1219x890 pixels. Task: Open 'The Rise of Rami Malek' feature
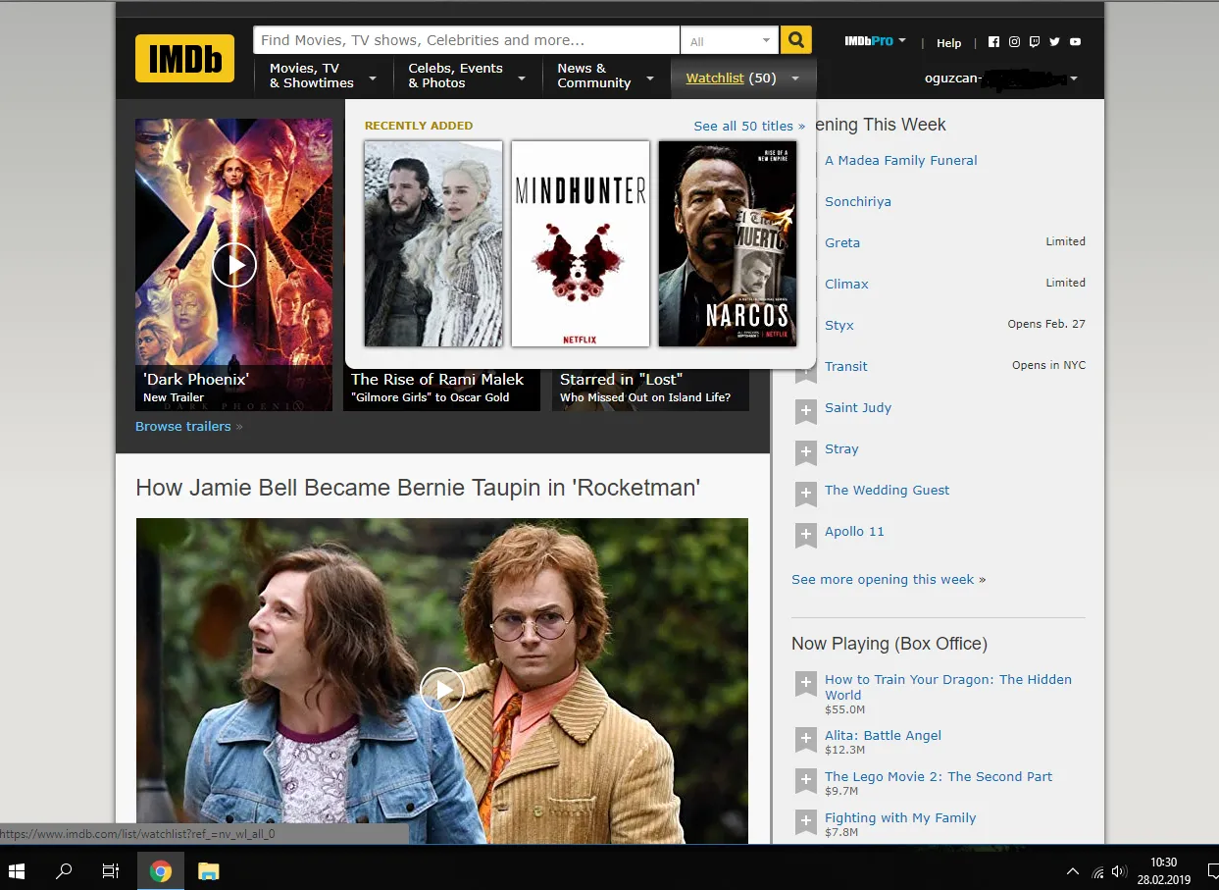441,388
